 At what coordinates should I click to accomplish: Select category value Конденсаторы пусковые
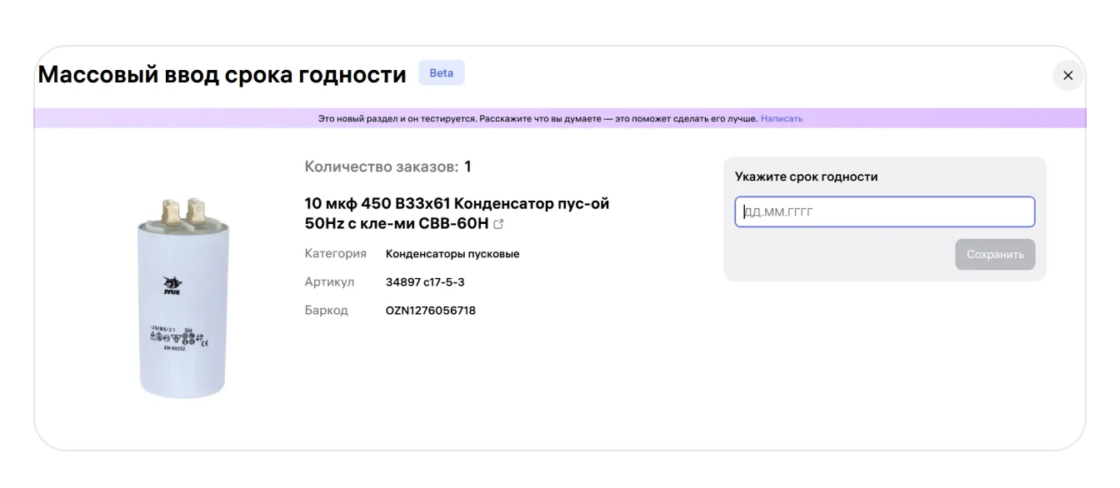pos(452,254)
